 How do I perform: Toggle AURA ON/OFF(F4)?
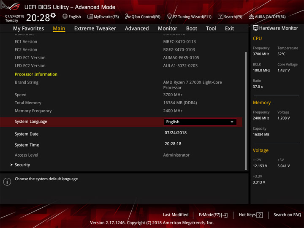[267, 16]
